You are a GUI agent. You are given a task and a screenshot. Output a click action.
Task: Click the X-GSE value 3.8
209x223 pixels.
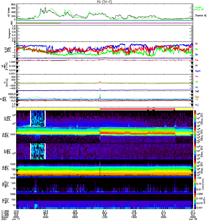134,211
